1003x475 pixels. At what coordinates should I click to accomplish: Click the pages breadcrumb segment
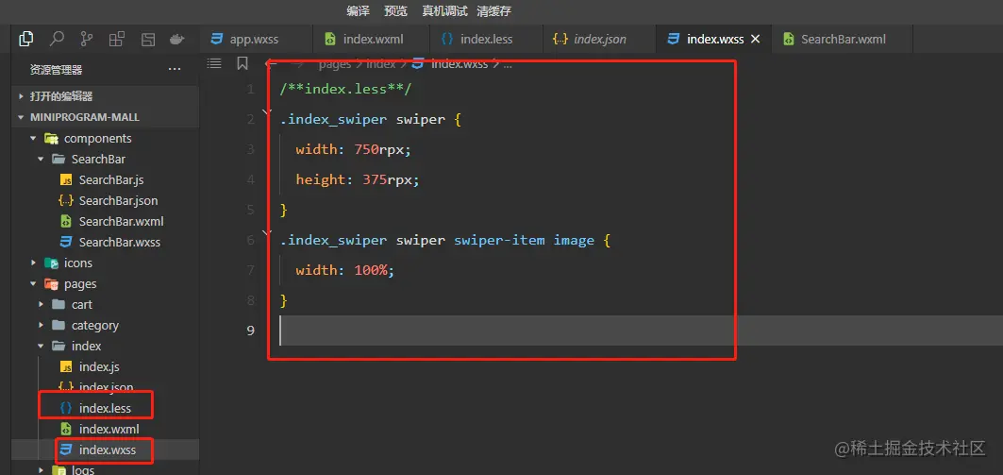click(x=337, y=64)
